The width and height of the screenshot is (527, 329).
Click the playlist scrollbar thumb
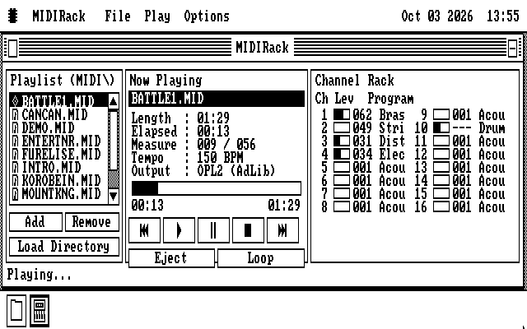pyautogui.click(x=114, y=141)
